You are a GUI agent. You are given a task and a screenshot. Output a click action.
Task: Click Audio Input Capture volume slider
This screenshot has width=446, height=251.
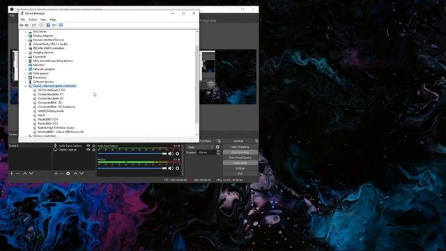132,153
